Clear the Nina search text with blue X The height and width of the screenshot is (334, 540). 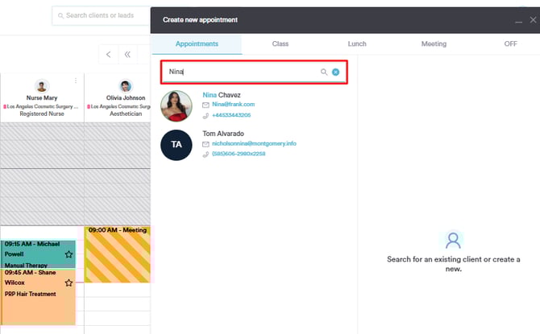tap(335, 72)
